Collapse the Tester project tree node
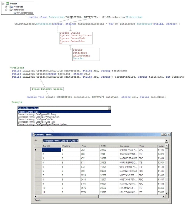Image resolution: width=185 pixels, height=205 pixels. coord(3,4)
